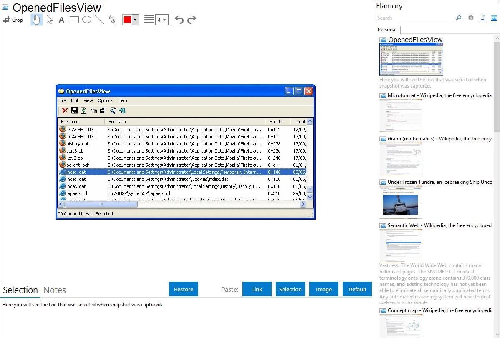Click the list's horizontal scrollbar left arrow
The height and width of the screenshot is (338, 500).
click(61, 204)
